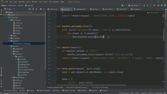Open settings.py in the project tree

pos(19,28)
